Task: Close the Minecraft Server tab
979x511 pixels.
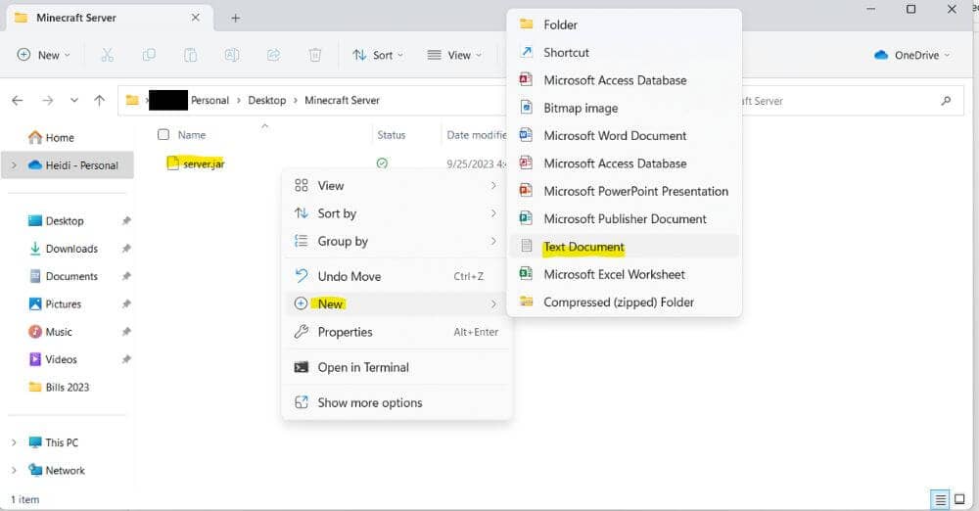Action: (196, 18)
